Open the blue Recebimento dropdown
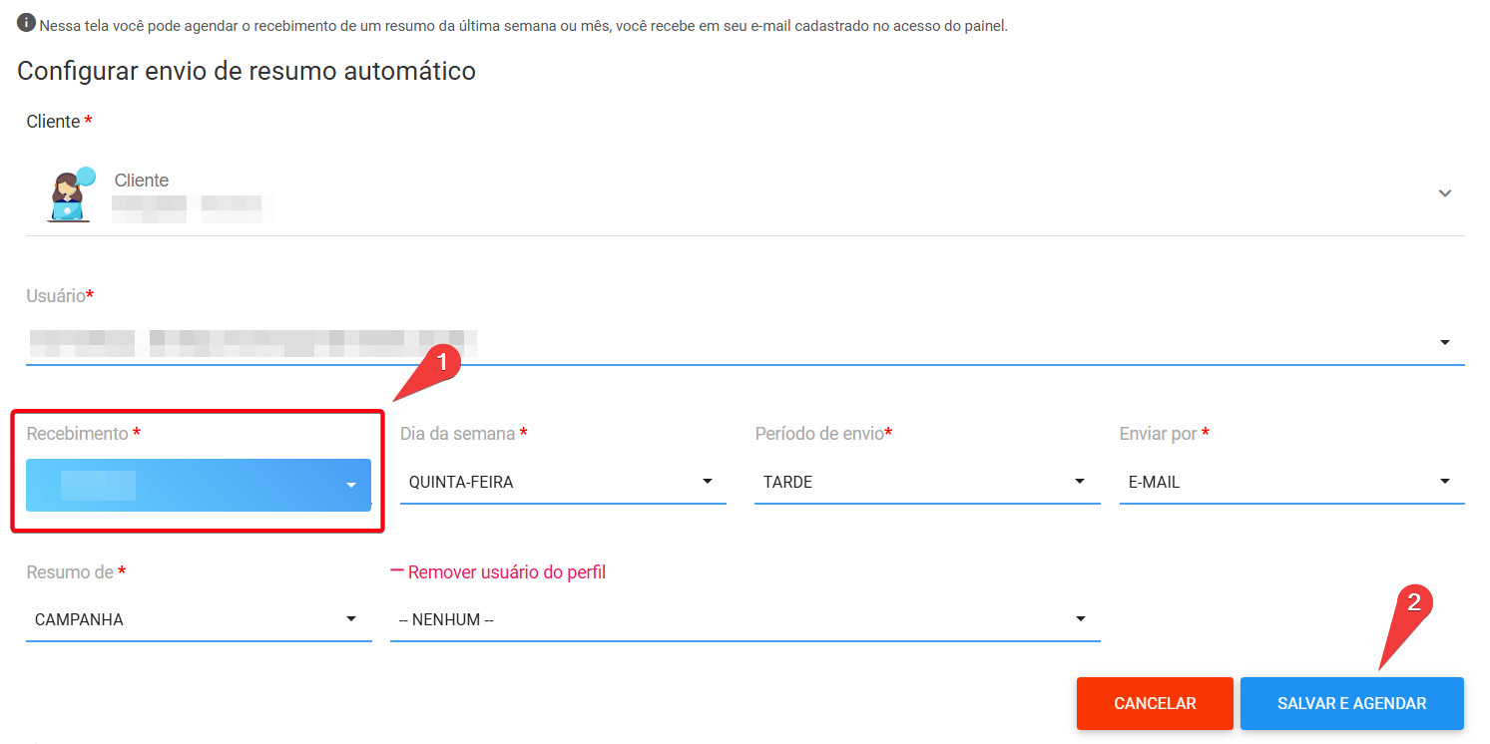 pos(199,485)
